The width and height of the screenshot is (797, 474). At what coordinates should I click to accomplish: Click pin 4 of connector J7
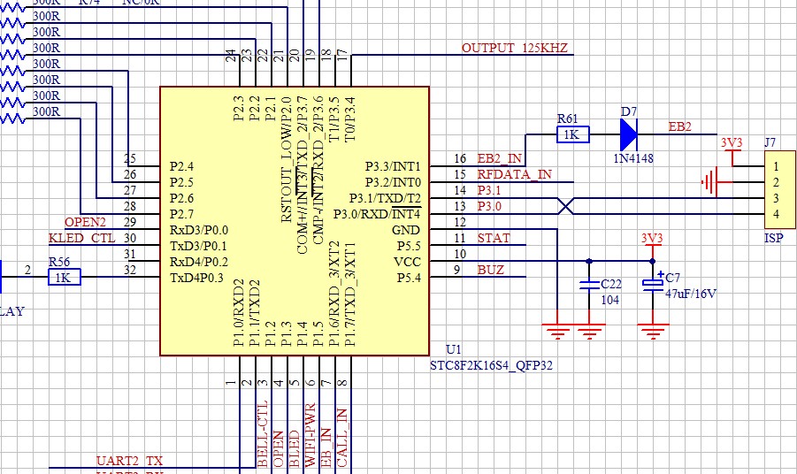(776, 214)
